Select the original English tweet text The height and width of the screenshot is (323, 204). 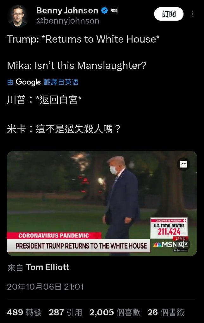click(83, 52)
